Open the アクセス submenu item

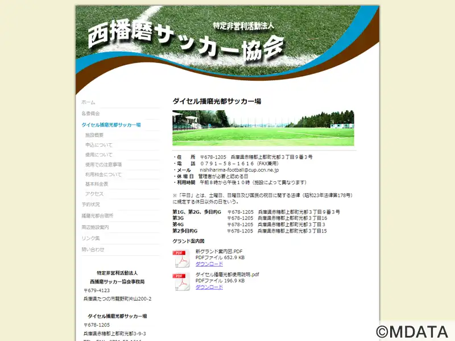(x=94, y=194)
